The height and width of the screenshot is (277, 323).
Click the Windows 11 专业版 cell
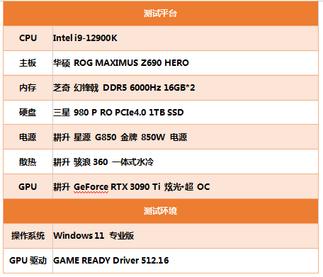186,236
